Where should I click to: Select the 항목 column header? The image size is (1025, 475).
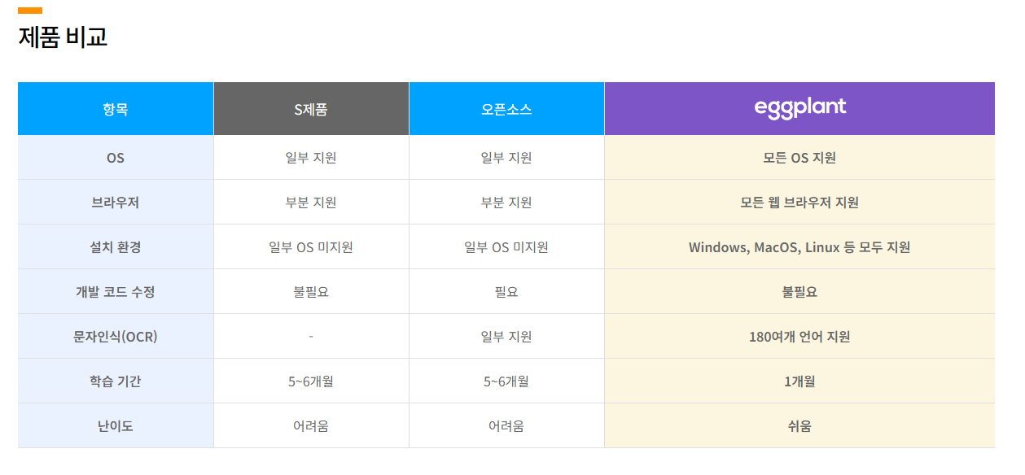(x=116, y=109)
